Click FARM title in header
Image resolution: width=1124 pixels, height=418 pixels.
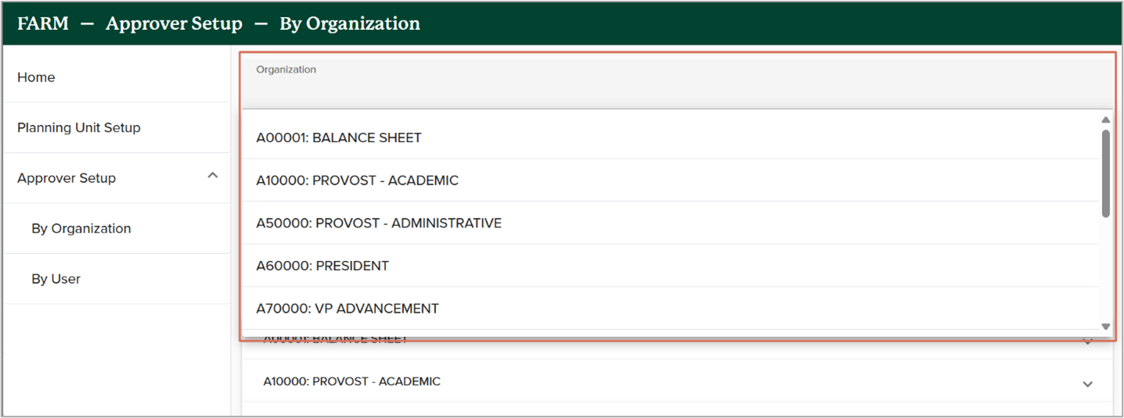click(43, 23)
